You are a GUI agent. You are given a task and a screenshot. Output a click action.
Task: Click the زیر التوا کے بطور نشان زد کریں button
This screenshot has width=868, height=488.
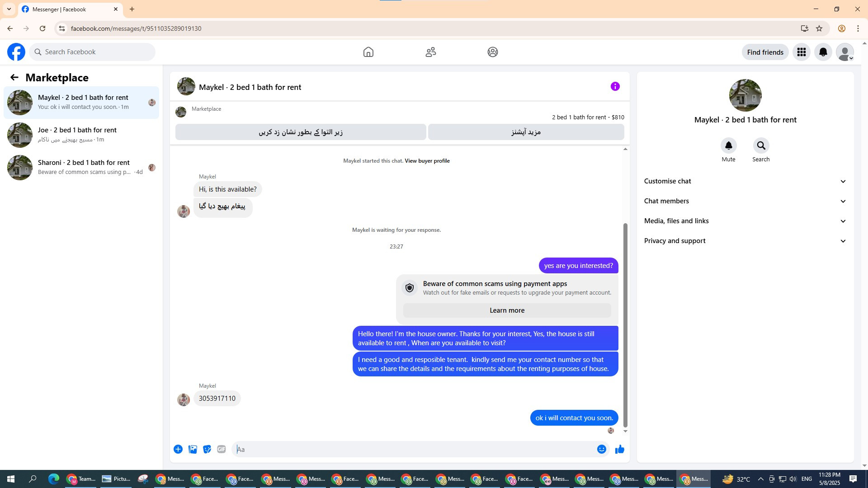(x=301, y=132)
